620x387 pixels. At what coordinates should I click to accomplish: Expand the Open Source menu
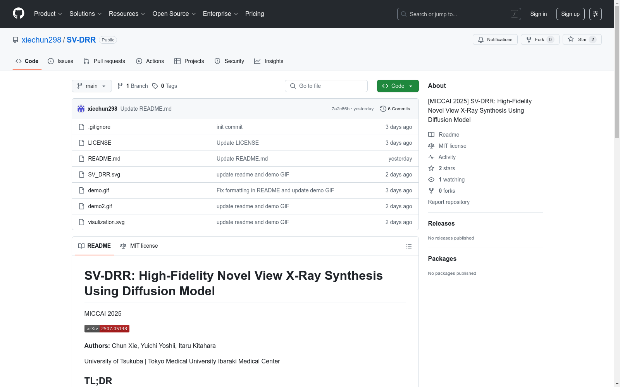click(x=174, y=14)
